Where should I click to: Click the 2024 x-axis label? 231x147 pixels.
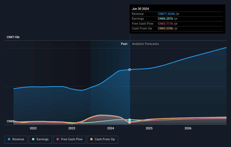111,128
